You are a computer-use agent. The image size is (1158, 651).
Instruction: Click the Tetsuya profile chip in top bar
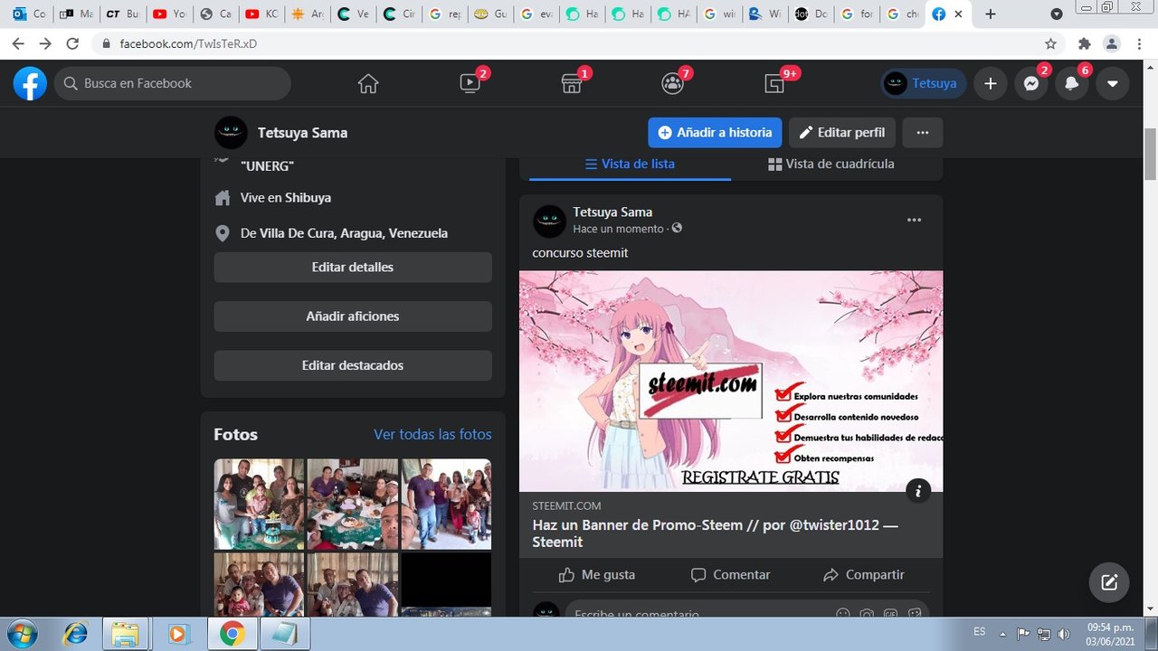click(923, 83)
